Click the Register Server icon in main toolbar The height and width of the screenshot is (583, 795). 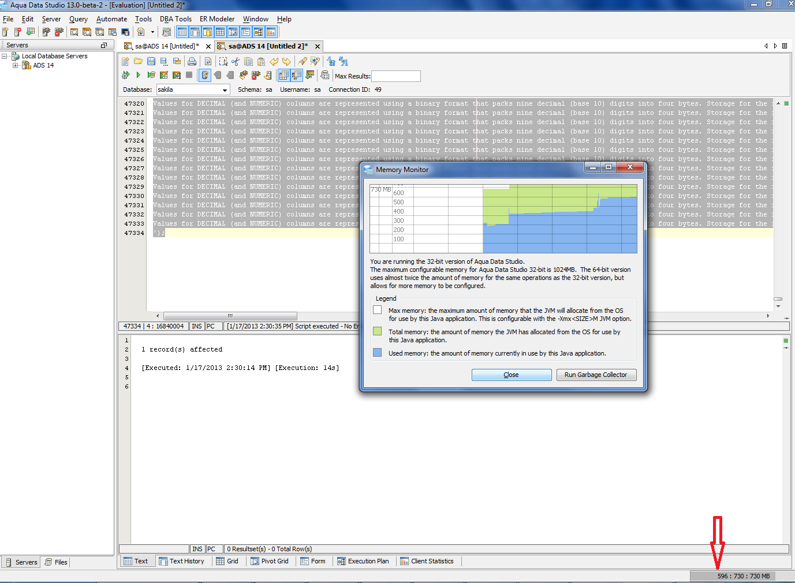click(x=5, y=32)
